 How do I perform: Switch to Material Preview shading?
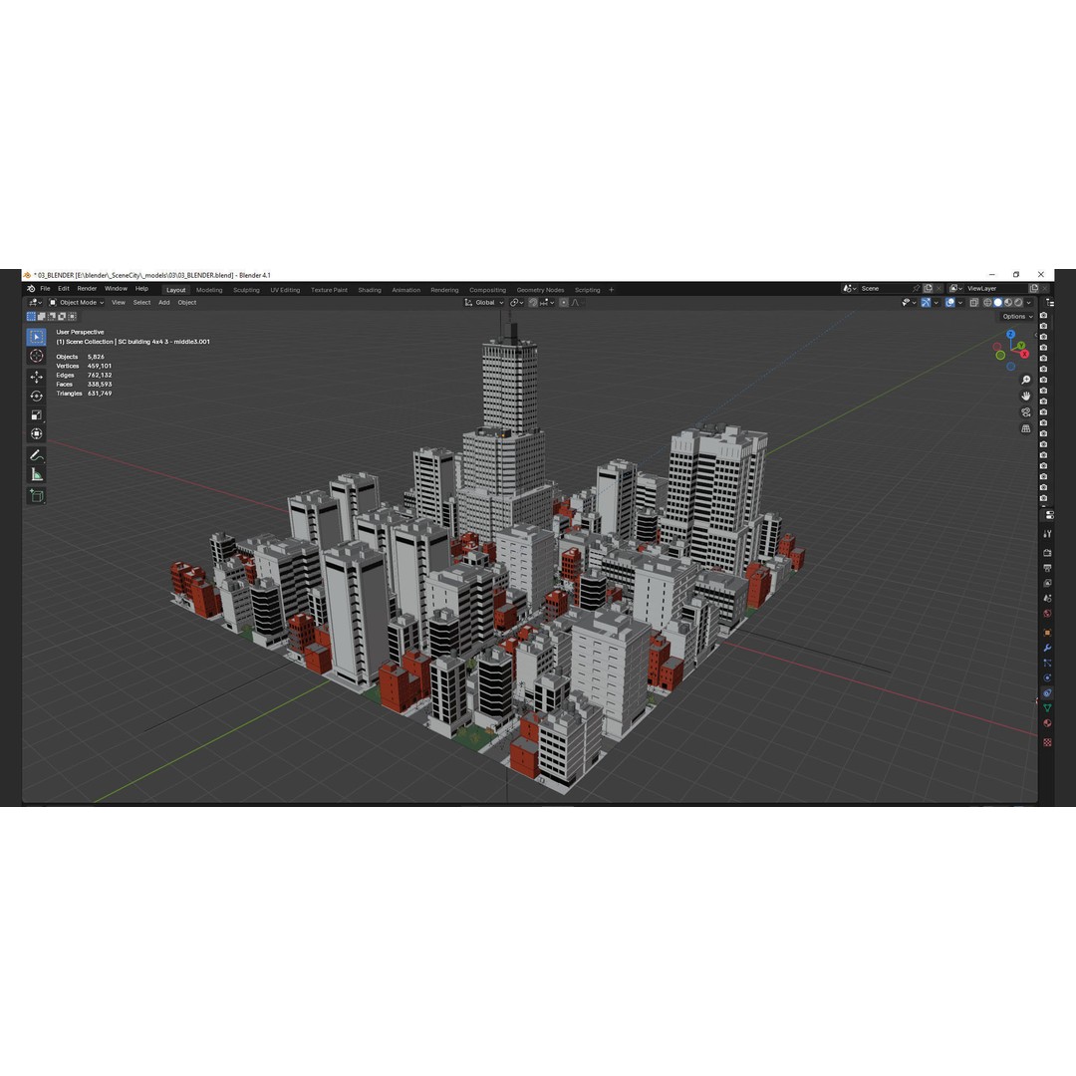point(1008,303)
